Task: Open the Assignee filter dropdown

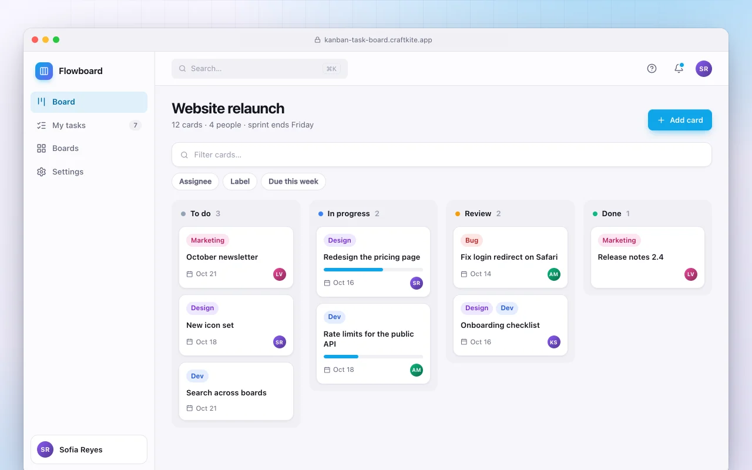Action: [x=195, y=182]
